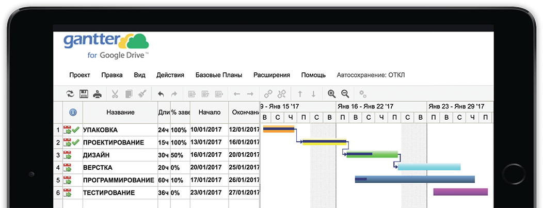Viewport: 543px width, 208px height.
Task: Click the % завершения column header
Action: (180, 112)
